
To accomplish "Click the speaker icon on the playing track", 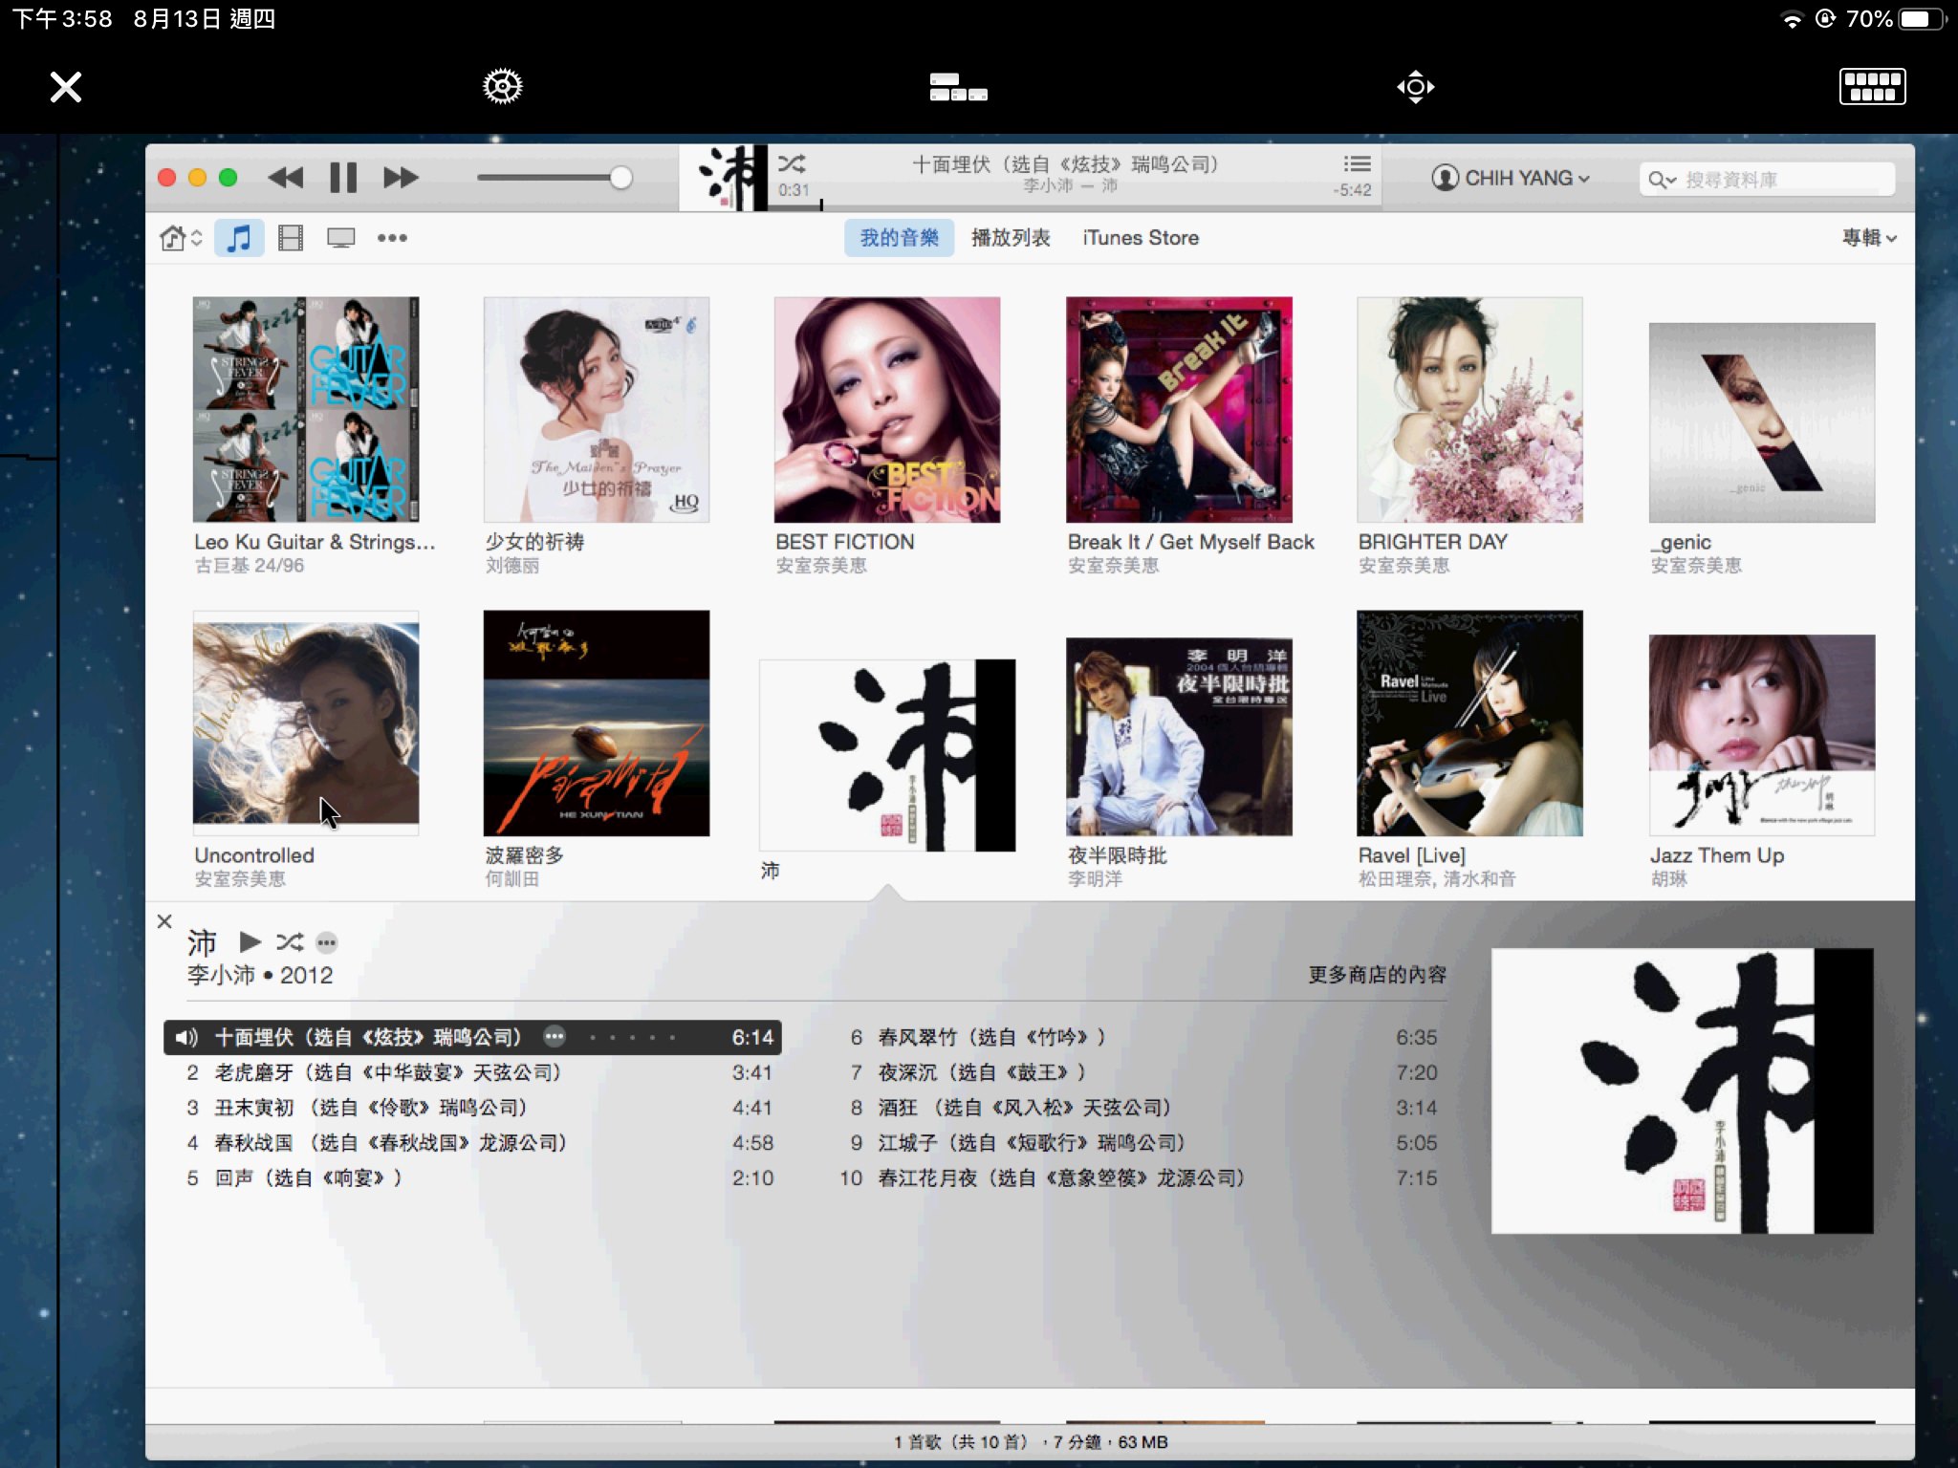I will point(186,1038).
